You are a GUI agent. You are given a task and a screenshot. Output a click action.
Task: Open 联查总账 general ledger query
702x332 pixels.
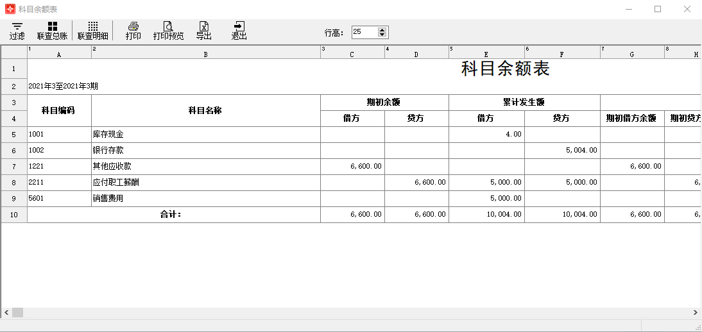(x=52, y=31)
